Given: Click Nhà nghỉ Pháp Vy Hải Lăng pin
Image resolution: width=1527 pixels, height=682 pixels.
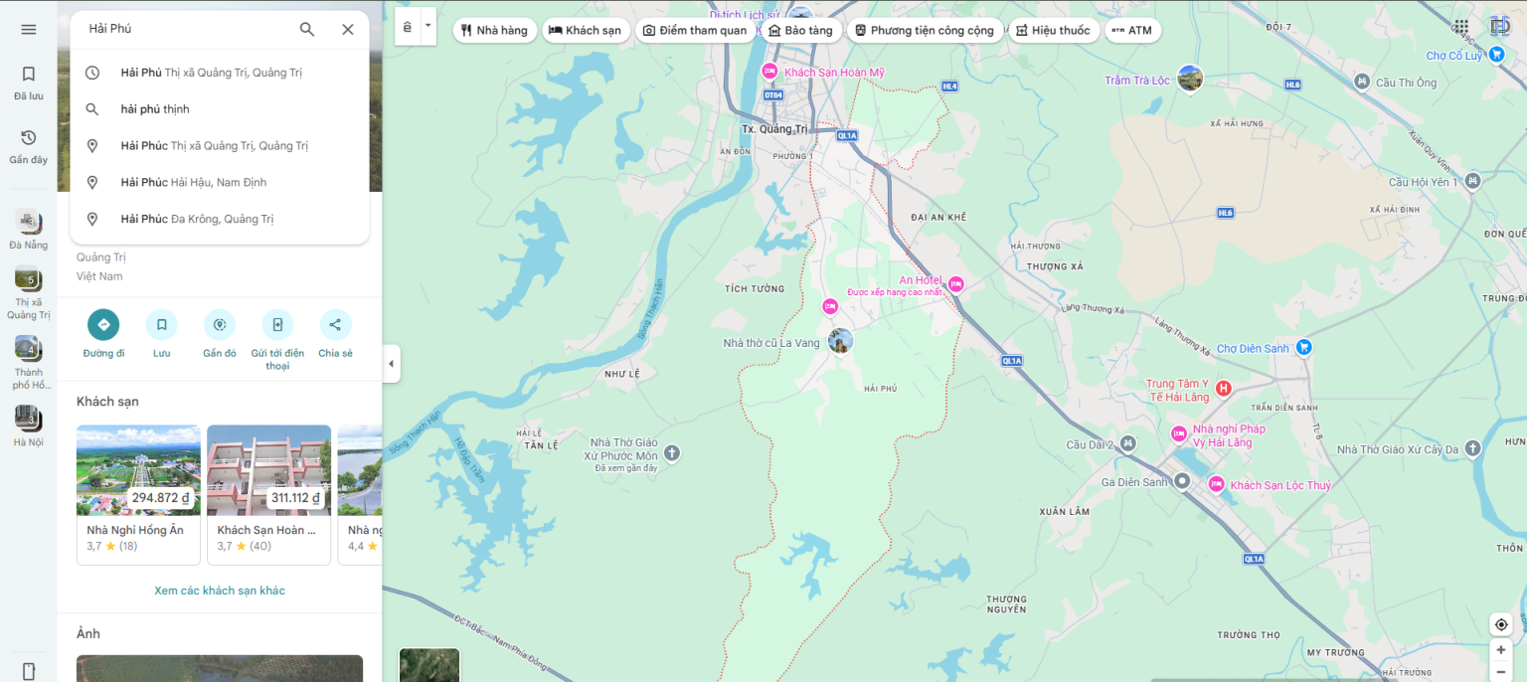Looking at the screenshot, I should (x=1179, y=433).
